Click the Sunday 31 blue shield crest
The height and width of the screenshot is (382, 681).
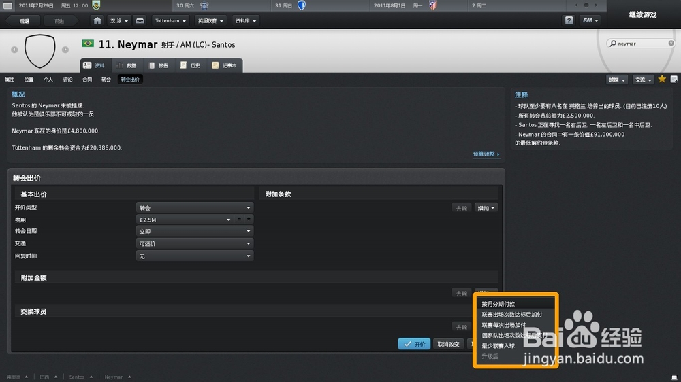click(302, 5)
